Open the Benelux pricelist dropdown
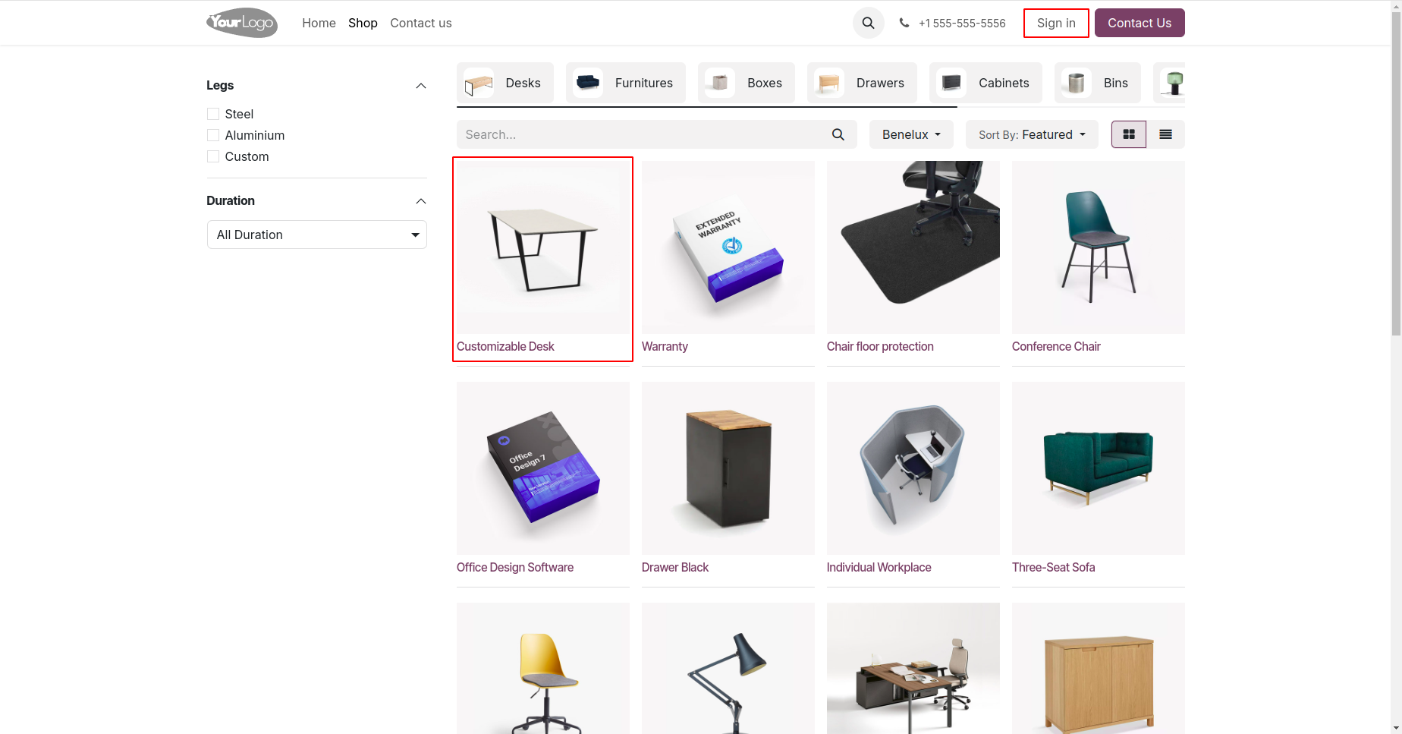 coord(911,134)
